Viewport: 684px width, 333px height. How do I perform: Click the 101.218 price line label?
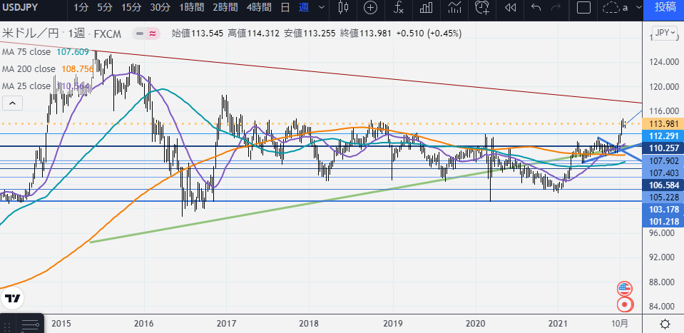point(663,222)
